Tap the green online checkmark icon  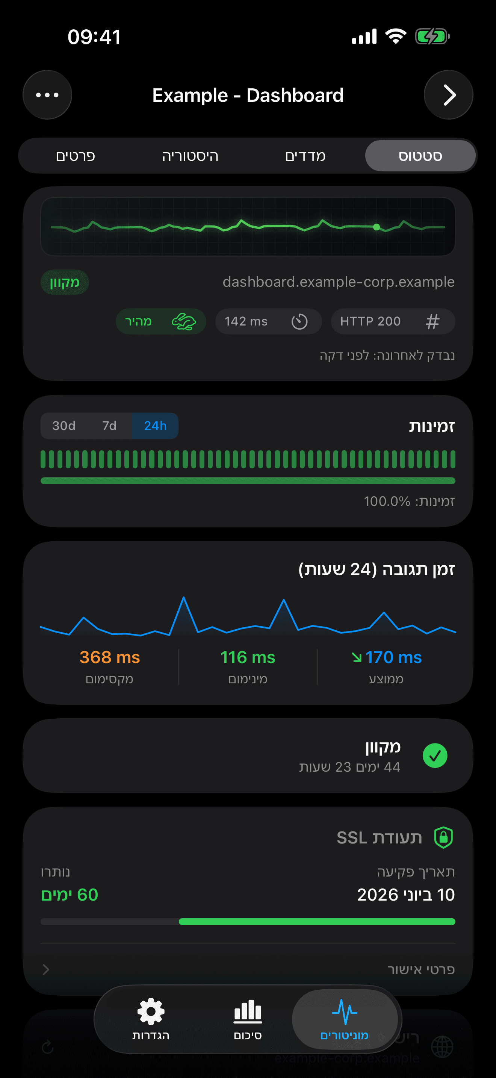pos(435,756)
